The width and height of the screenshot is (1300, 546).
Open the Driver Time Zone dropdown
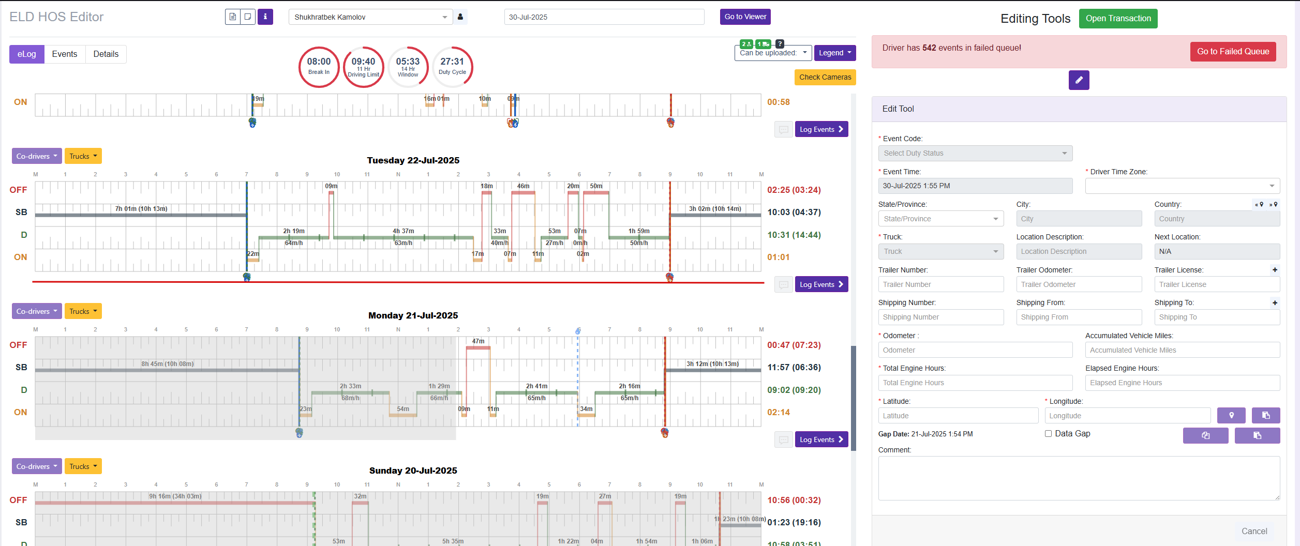point(1183,186)
